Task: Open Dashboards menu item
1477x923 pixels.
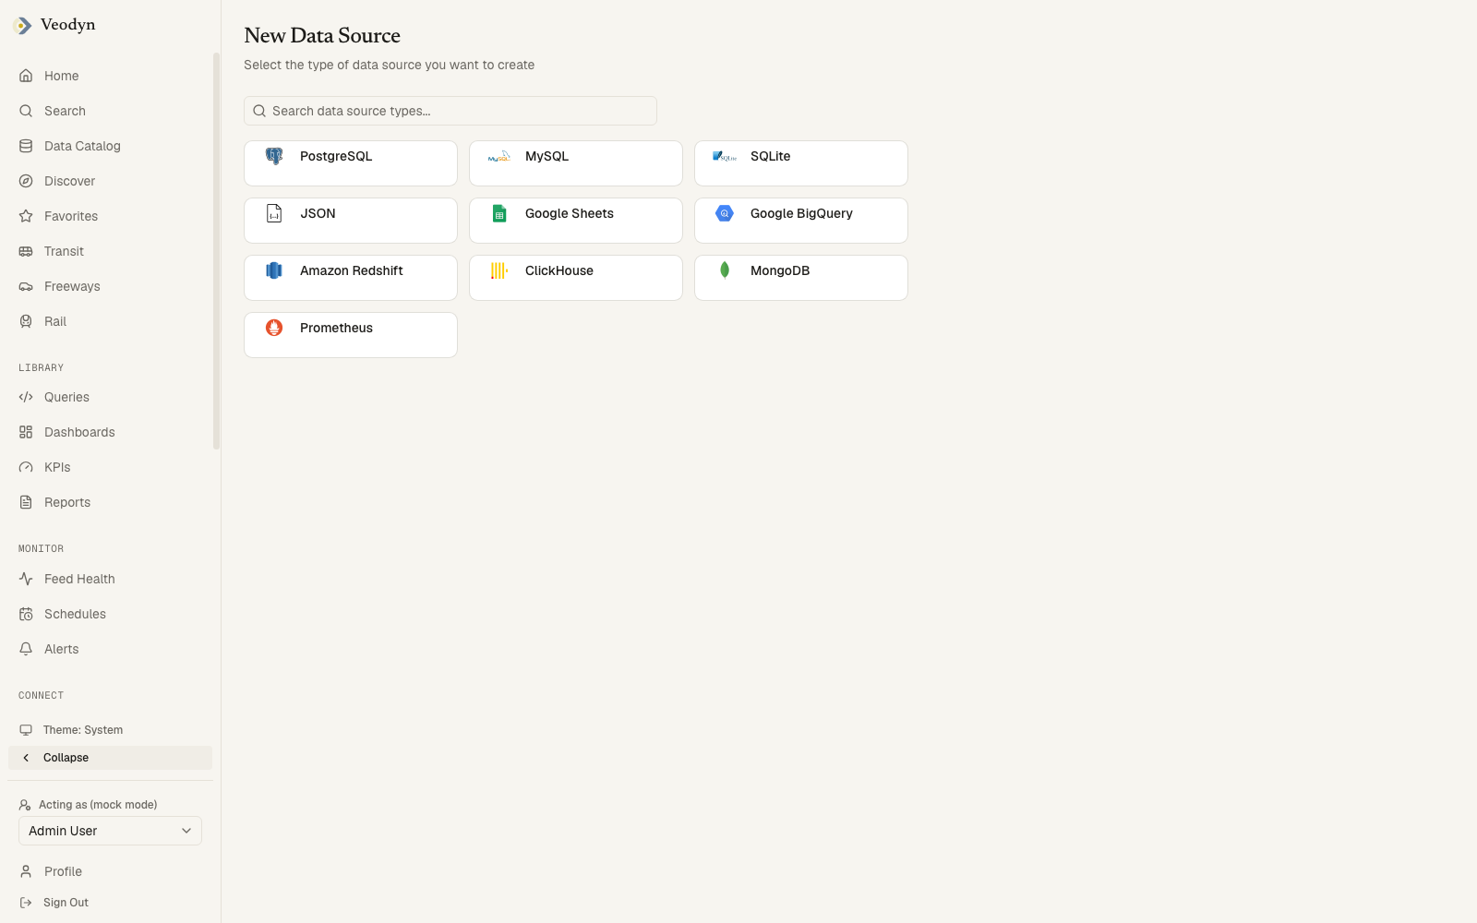Action: point(110,432)
